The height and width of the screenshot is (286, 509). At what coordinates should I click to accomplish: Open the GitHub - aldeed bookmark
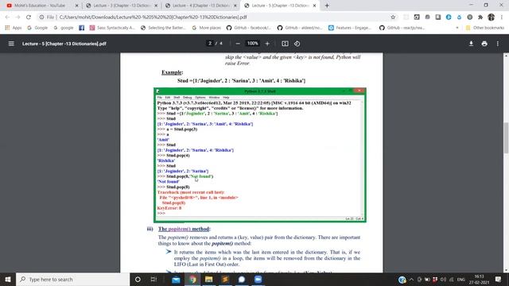click(x=300, y=28)
